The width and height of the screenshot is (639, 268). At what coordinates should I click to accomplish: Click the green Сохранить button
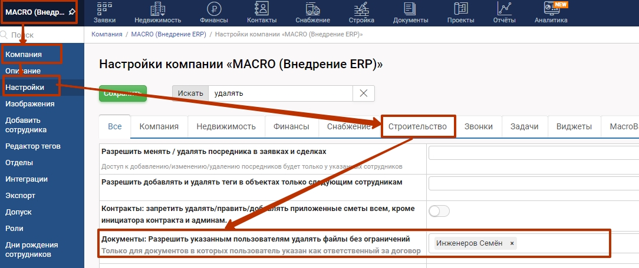click(x=123, y=93)
